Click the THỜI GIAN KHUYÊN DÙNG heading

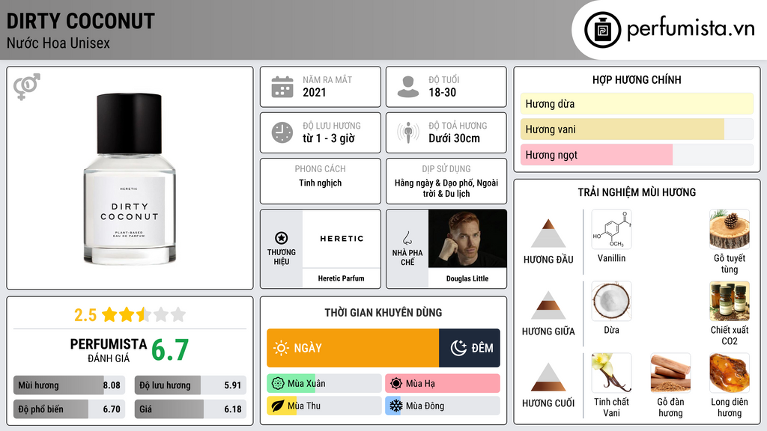383,312
